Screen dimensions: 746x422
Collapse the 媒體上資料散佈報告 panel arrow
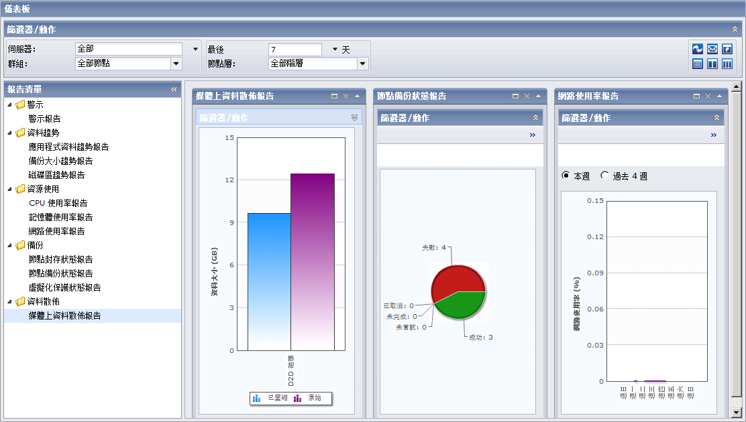[x=358, y=96]
